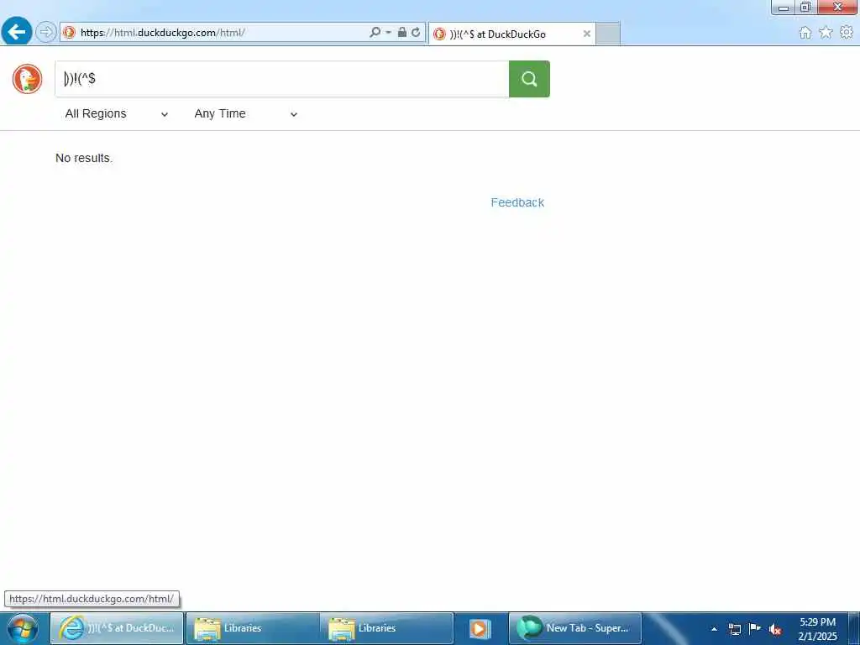Restore down the browser window
Image resolution: width=860 pixels, height=645 pixels.
[x=805, y=7]
